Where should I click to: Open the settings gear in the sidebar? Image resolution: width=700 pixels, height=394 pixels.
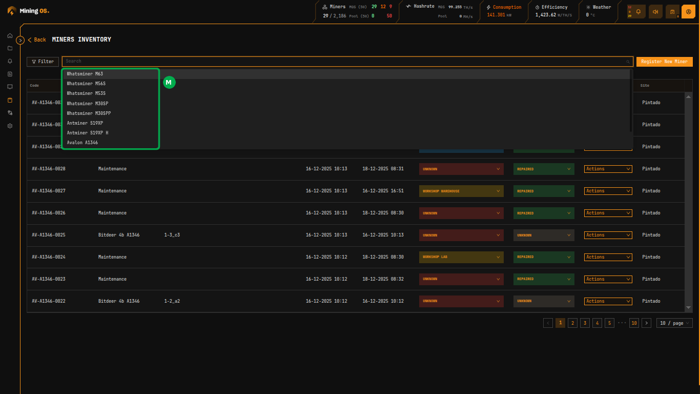point(10,126)
